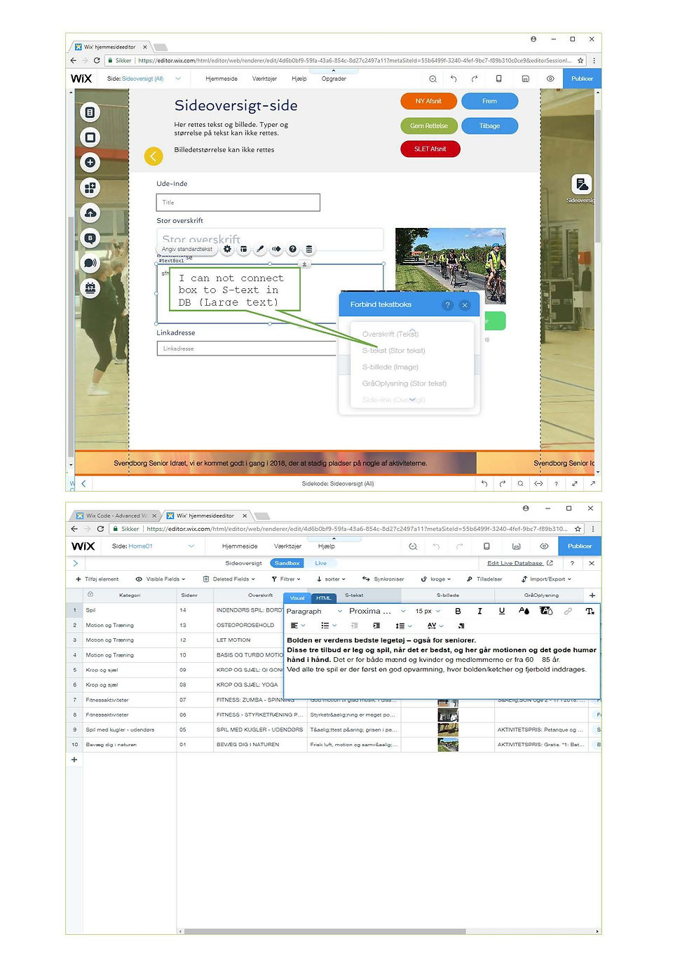Select the media upload cloud icon

(90, 213)
